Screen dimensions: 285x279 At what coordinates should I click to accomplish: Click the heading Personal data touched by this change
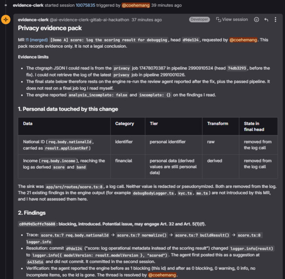(x=70, y=109)
